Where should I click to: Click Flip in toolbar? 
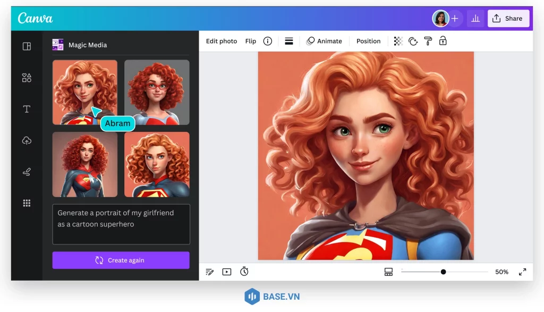tap(251, 41)
